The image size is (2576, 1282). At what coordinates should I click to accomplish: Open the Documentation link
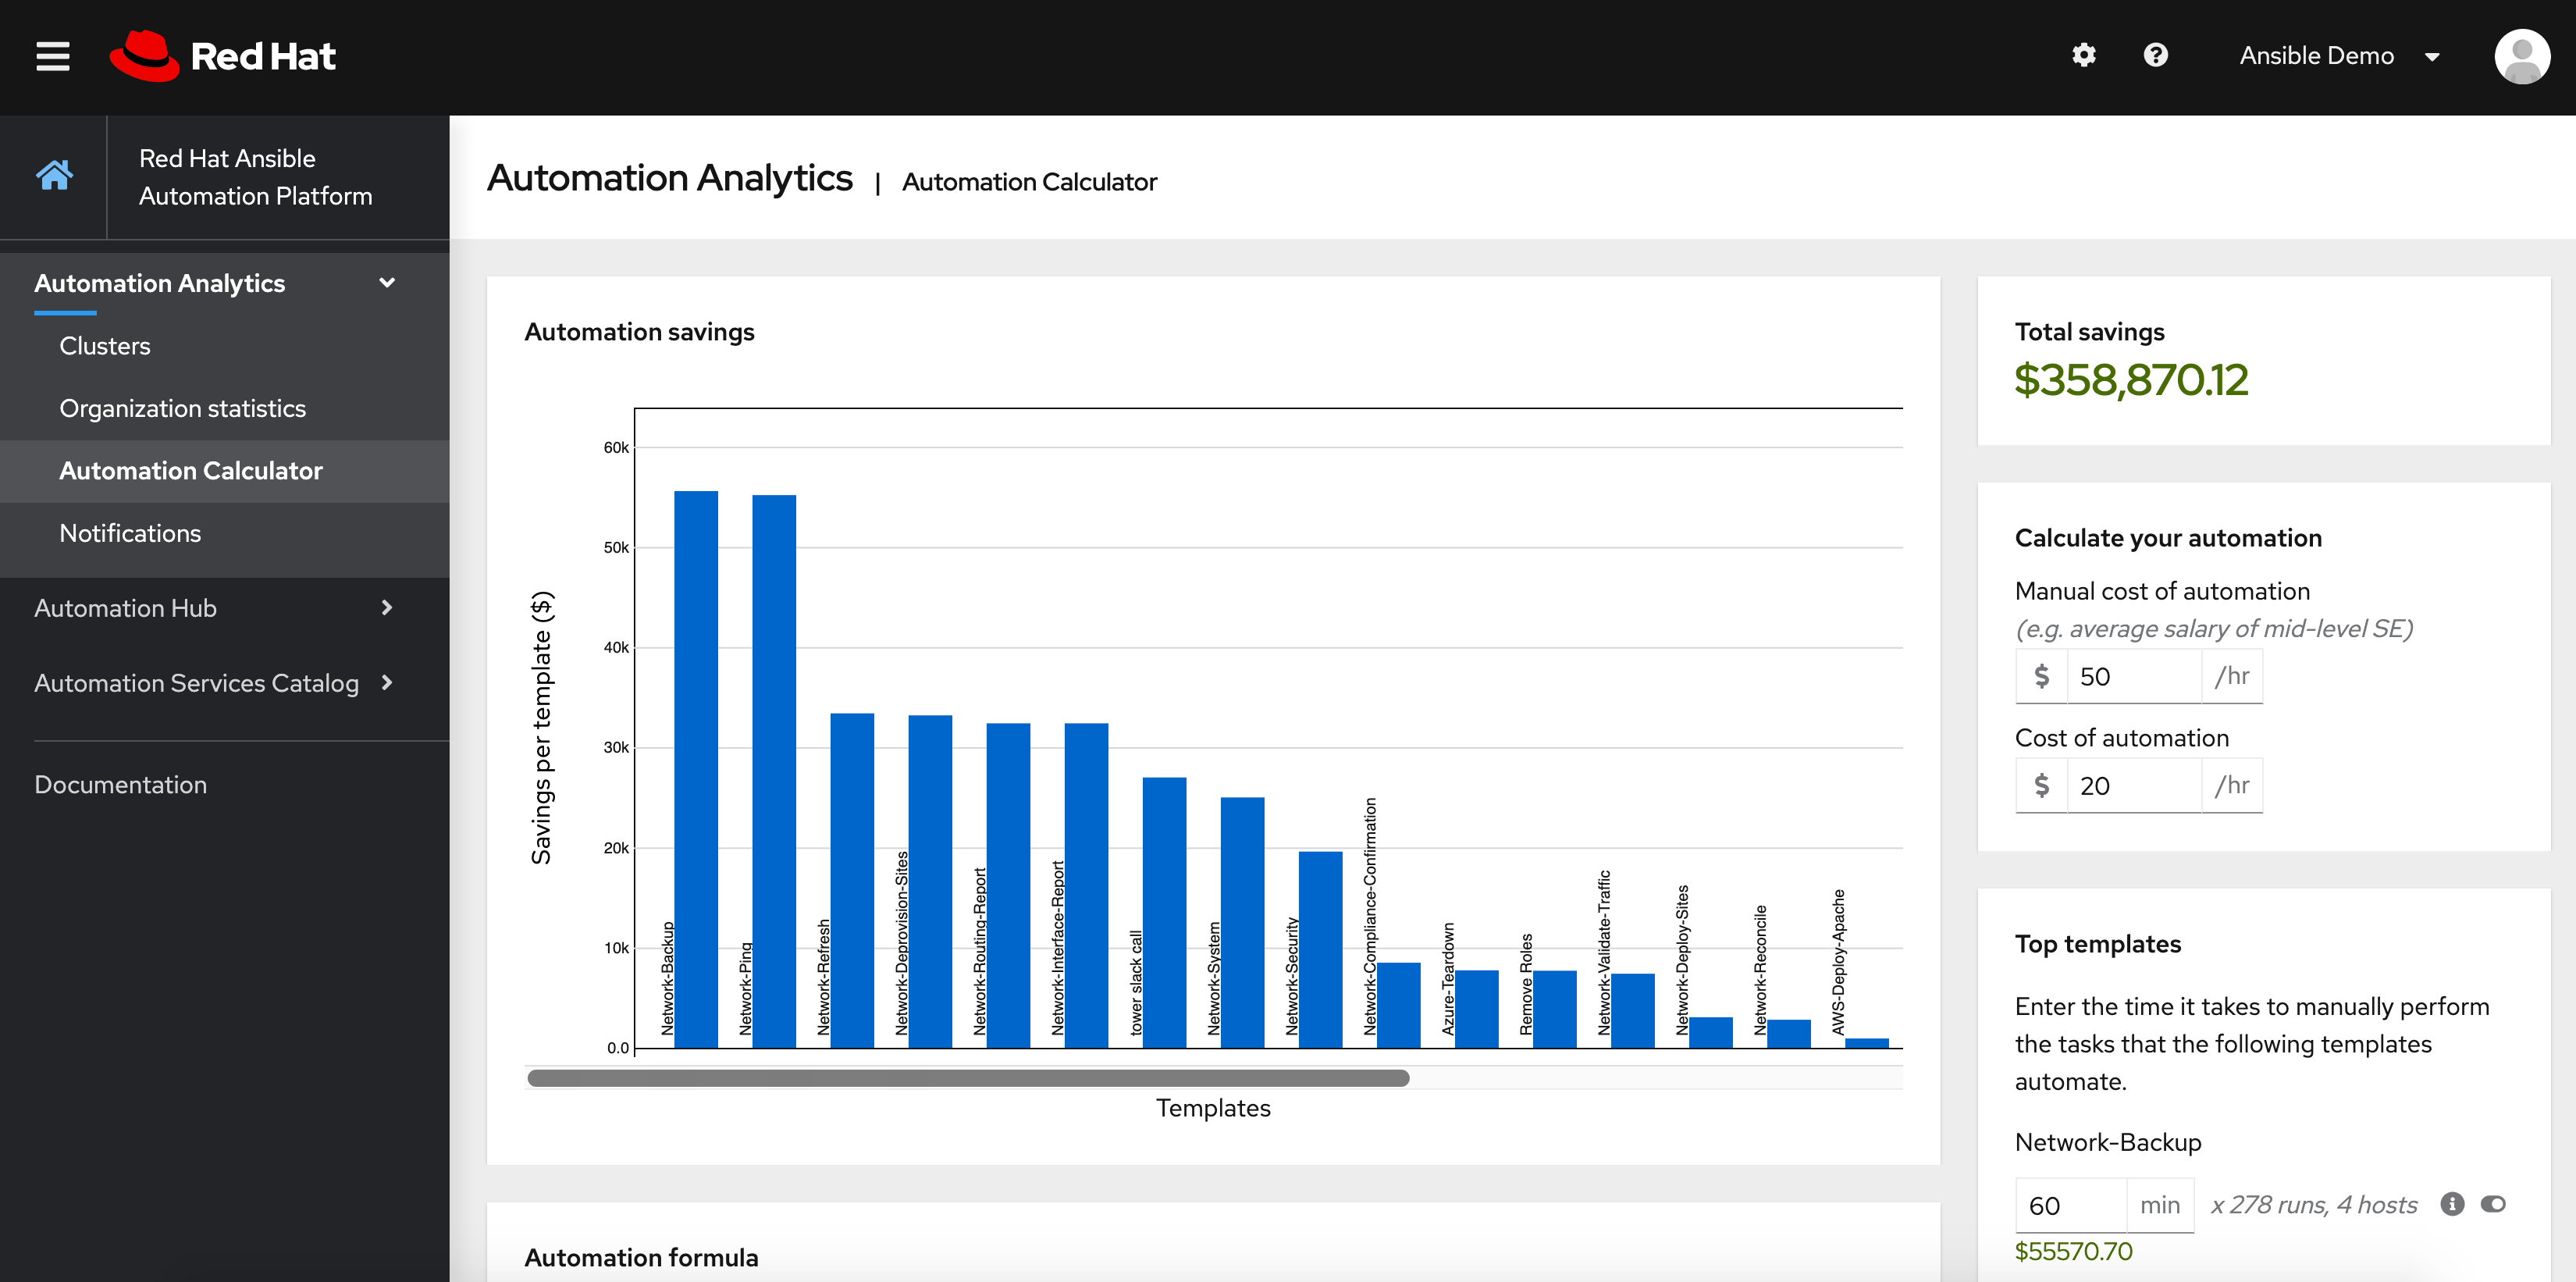coord(120,784)
